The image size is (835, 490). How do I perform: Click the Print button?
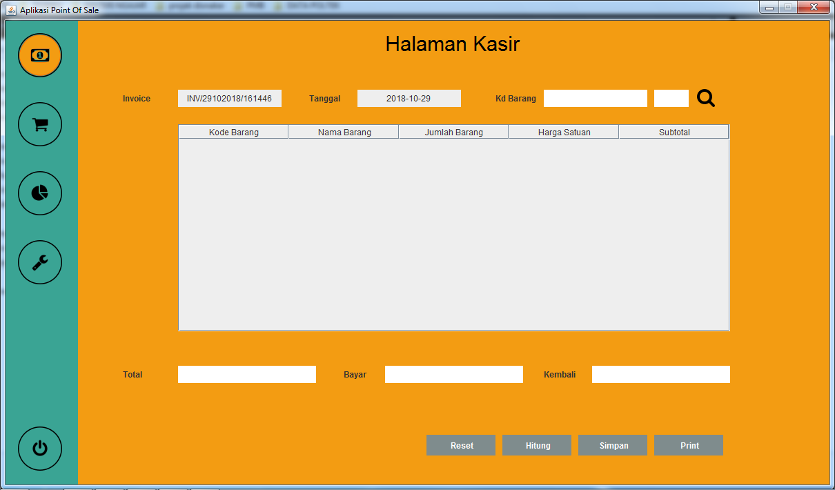(x=688, y=445)
